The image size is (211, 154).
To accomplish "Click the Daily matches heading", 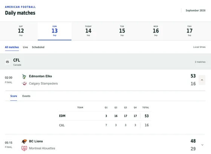I will click(20, 13).
